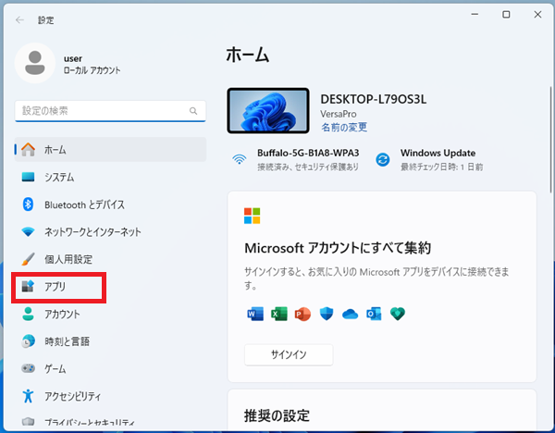Click the サインイン button
Viewport: 555px width, 433px height.
(289, 354)
